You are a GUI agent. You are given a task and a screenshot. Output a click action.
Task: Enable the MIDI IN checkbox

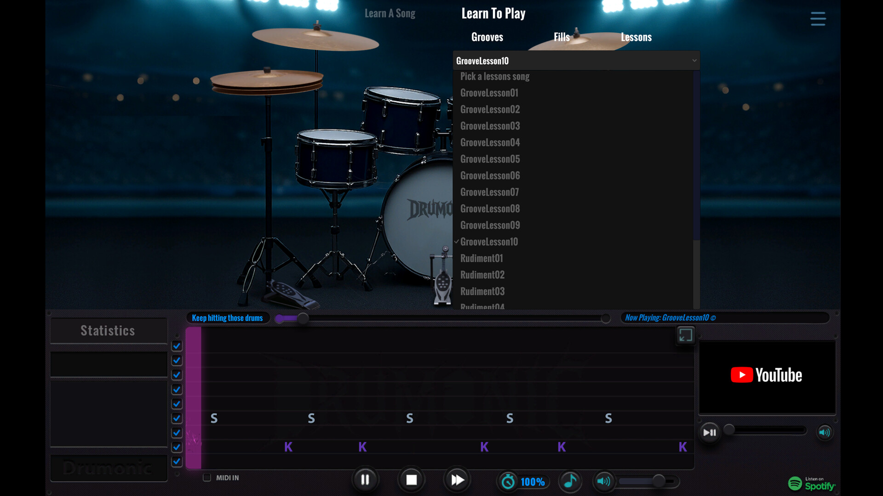click(x=207, y=478)
